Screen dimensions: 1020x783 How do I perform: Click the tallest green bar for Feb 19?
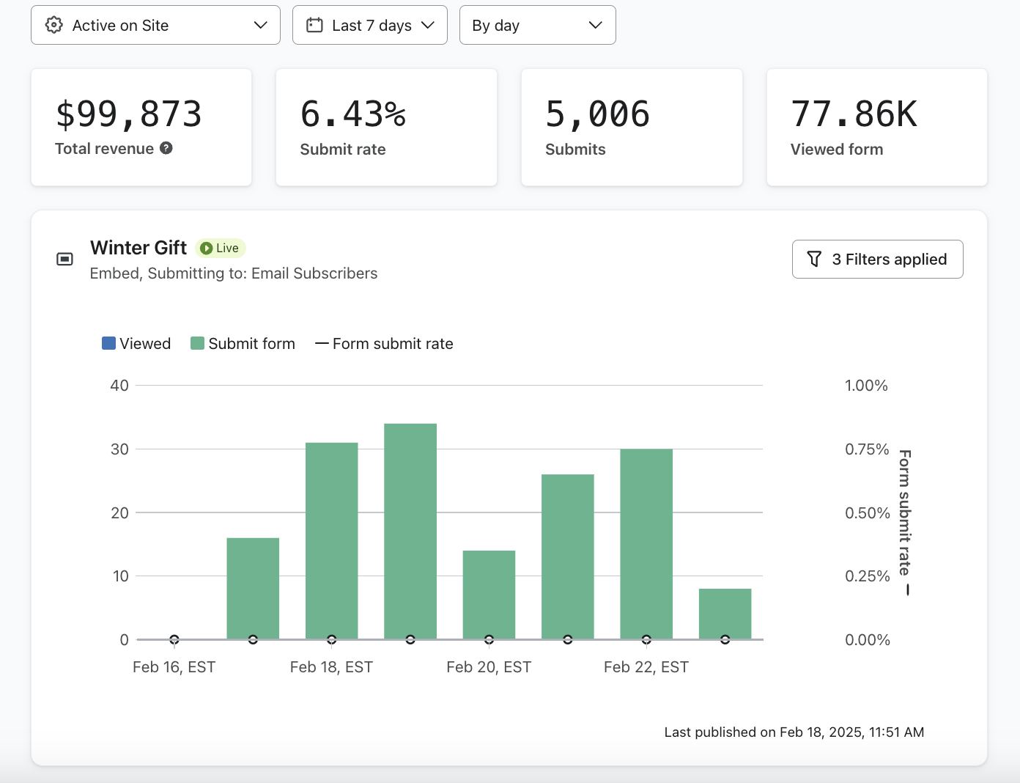pyautogui.click(x=410, y=531)
